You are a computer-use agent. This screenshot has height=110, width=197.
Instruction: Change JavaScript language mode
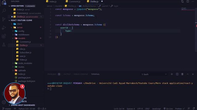point(156,109)
